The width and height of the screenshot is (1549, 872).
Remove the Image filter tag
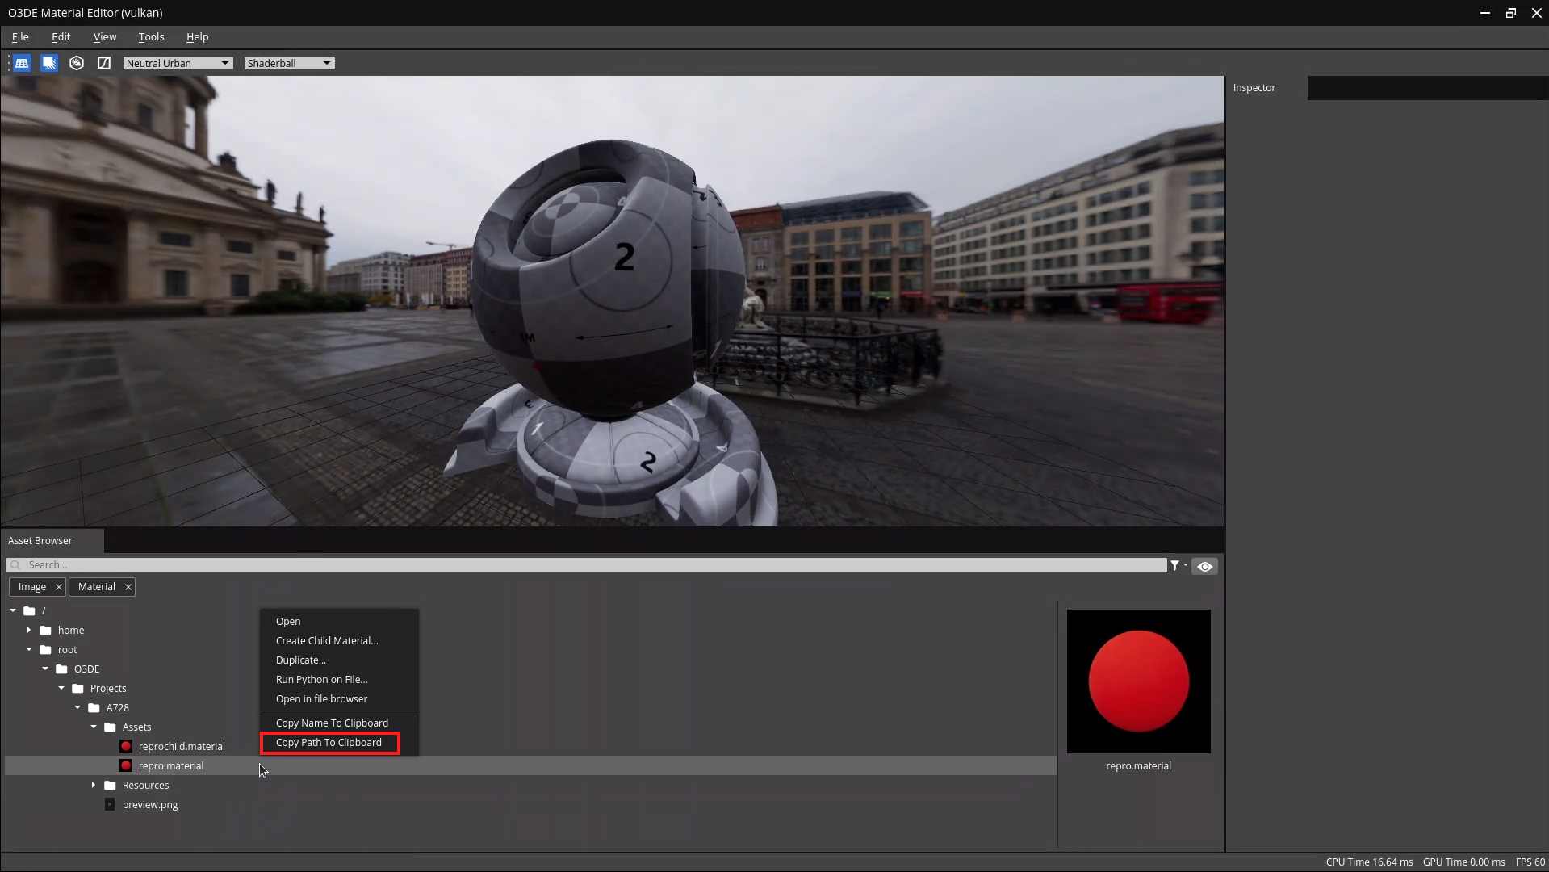[58, 587]
